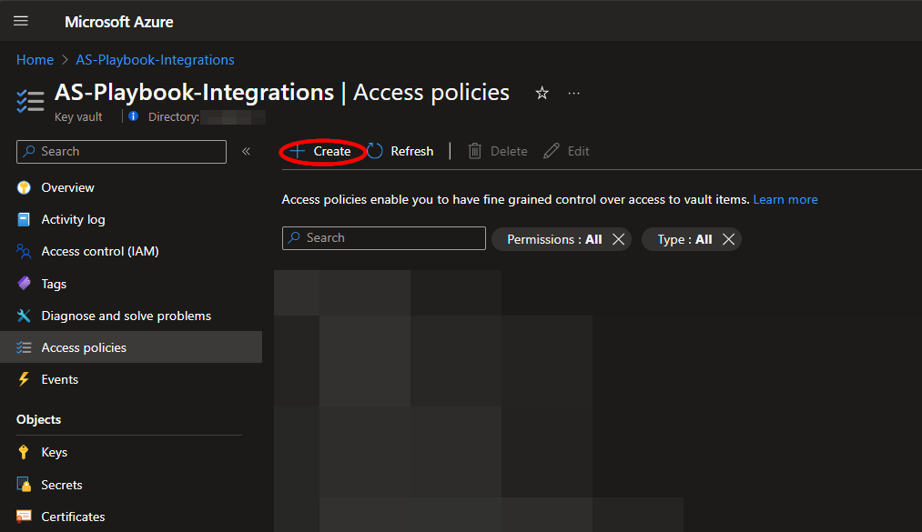This screenshot has height=532, width=922.
Task: Open the more options ellipsis menu
Action: pos(574,93)
